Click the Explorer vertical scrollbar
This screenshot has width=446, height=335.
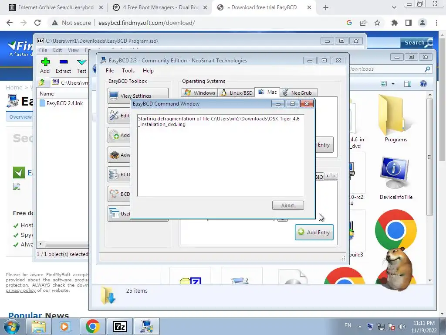click(x=429, y=157)
